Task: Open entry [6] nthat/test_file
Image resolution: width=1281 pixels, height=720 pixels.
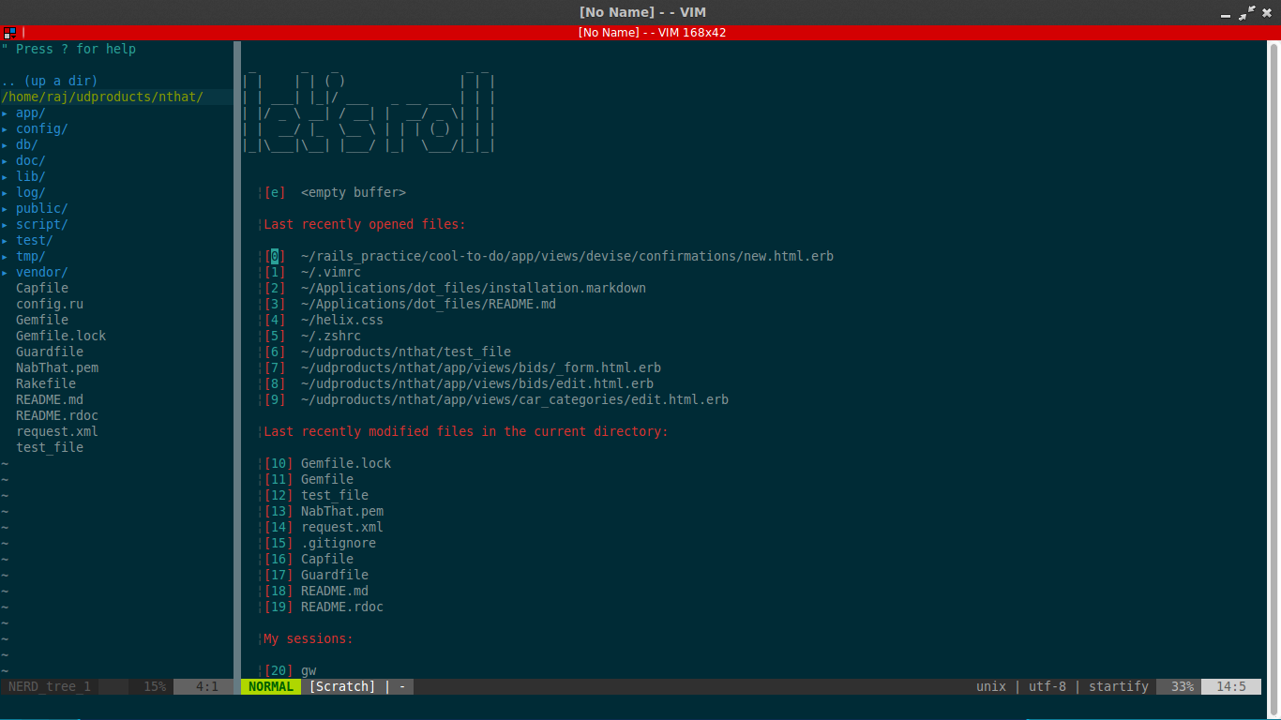Action: pyautogui.click(x=387, y=352)
